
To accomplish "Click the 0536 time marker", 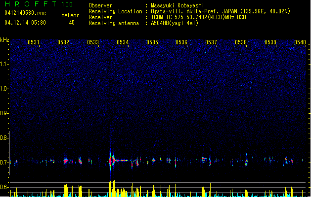I will [181, 42].
